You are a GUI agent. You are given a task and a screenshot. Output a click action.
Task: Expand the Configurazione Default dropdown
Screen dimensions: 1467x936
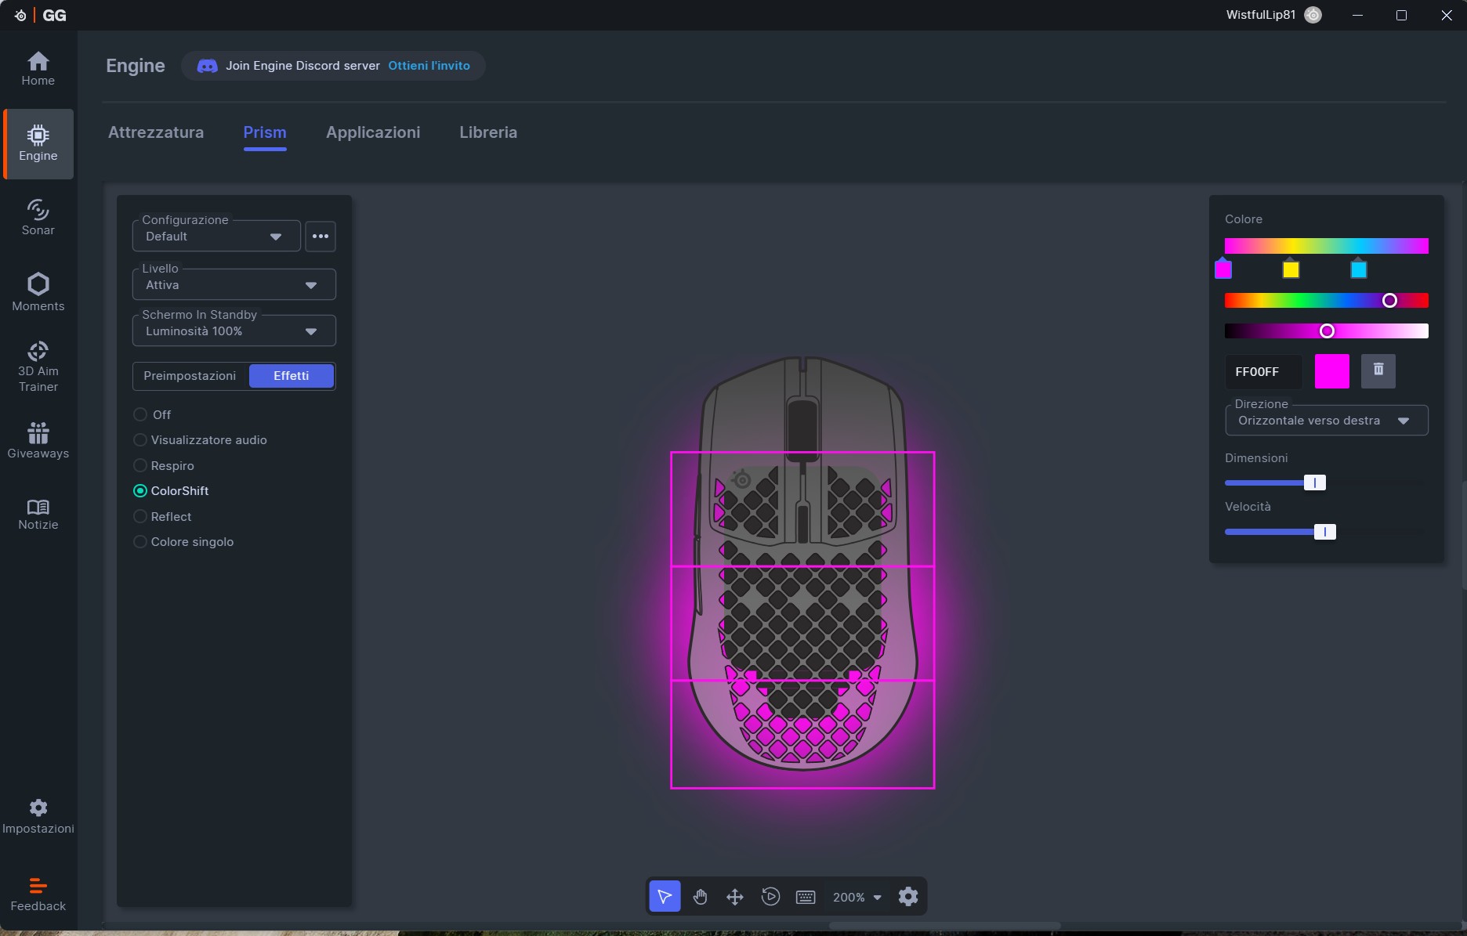pos(216,237)
